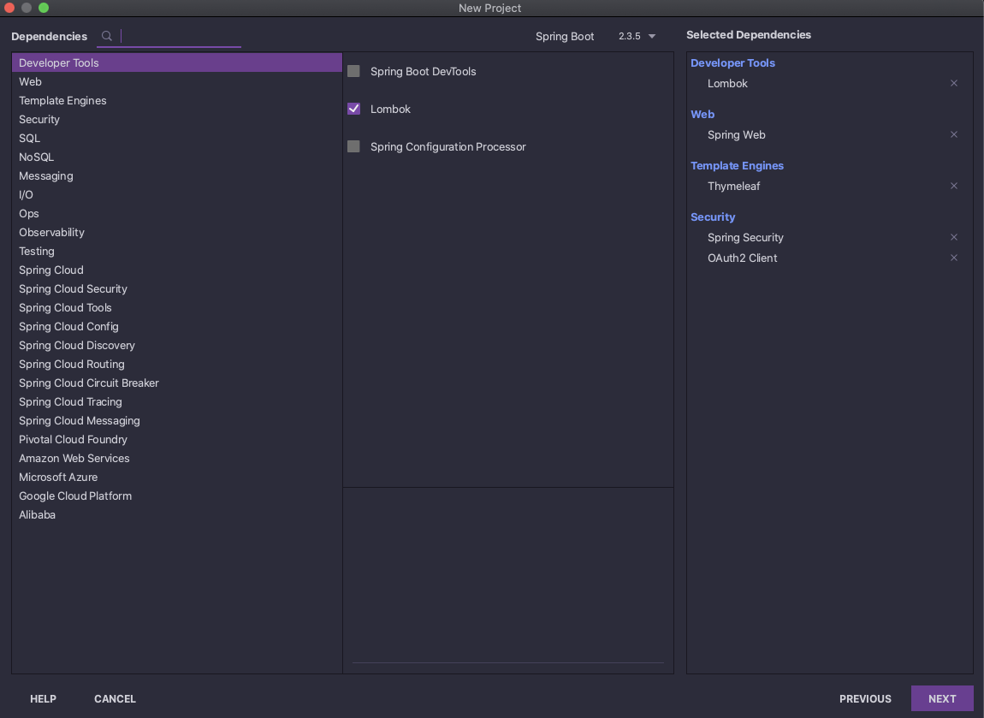Click the HELP button
Screen dimensions: 984x718
[x=44, y=698]
